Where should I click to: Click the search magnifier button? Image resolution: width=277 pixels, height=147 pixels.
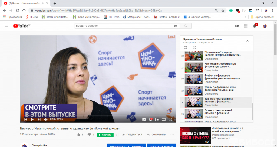[185, 26]
